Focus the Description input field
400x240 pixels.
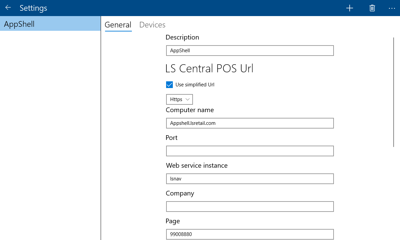[x=250, y=51]
